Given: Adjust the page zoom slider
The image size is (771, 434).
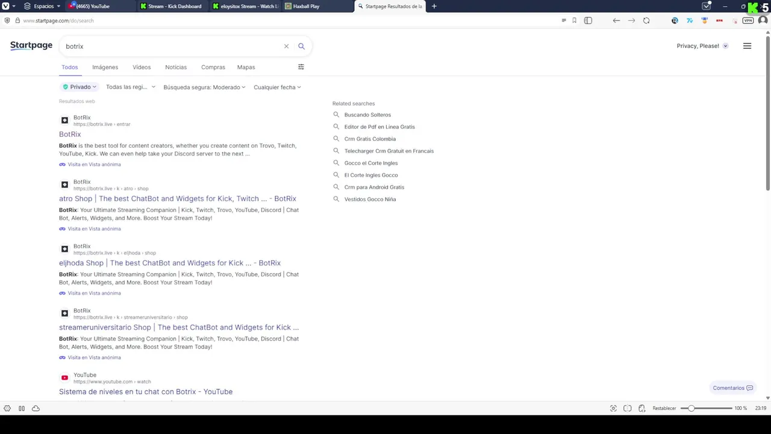Looking at the screenshot, I should point(706,408).
